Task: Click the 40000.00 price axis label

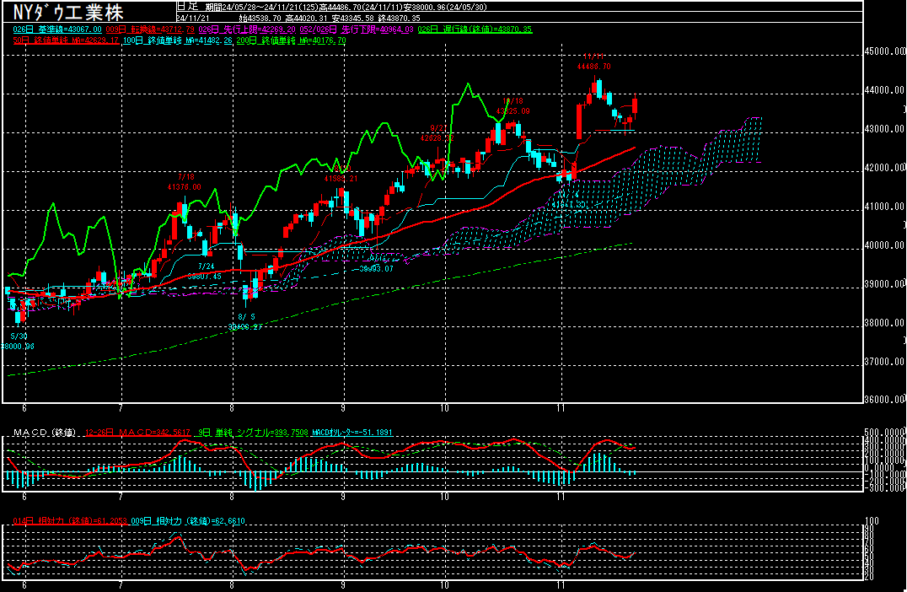Action: coord(884,245)
